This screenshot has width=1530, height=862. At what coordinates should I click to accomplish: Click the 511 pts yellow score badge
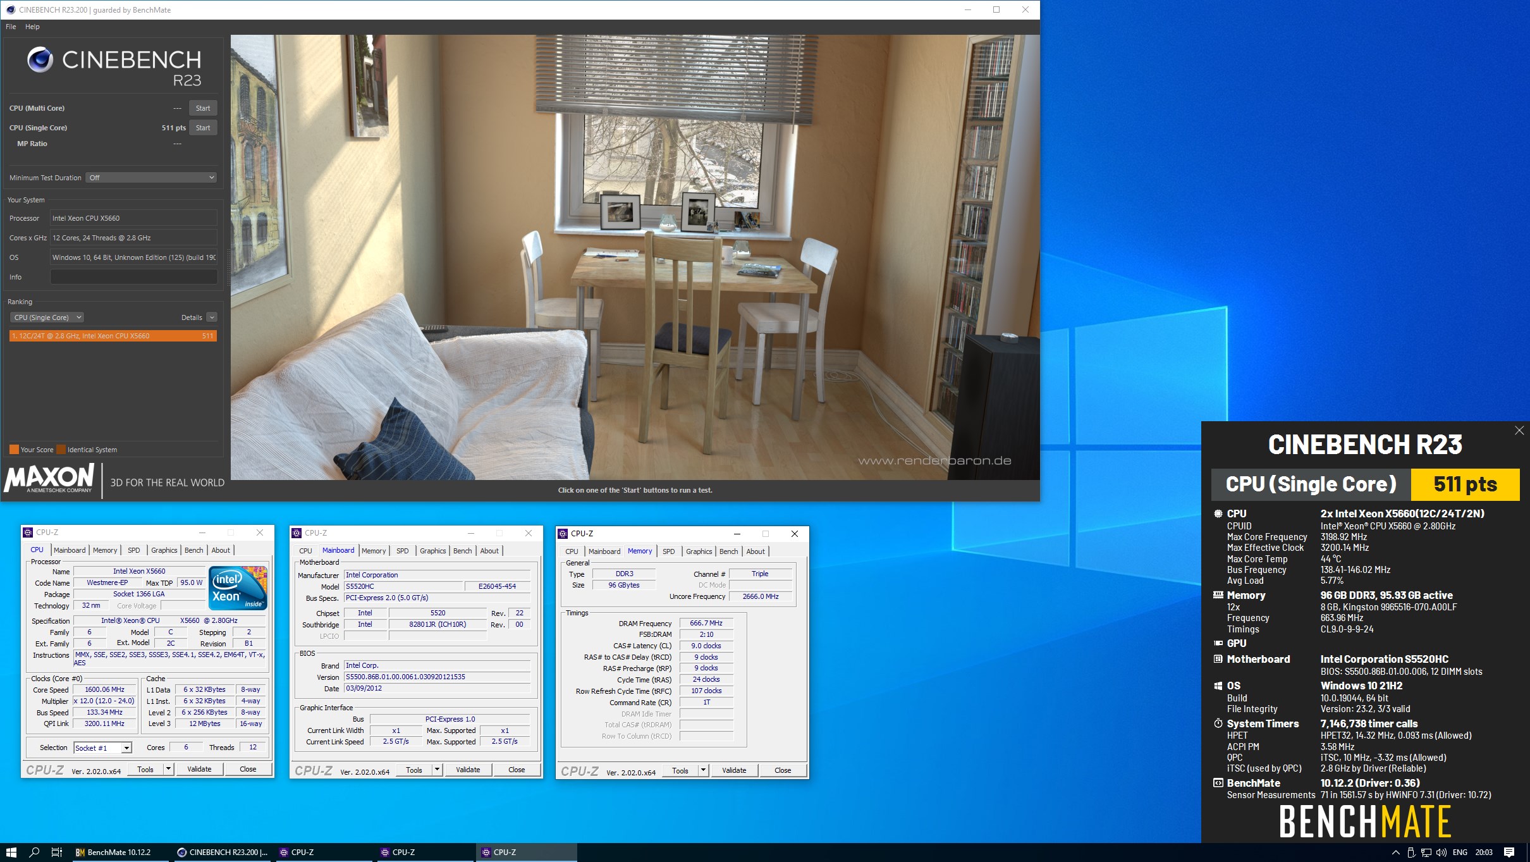[1465, 484]
